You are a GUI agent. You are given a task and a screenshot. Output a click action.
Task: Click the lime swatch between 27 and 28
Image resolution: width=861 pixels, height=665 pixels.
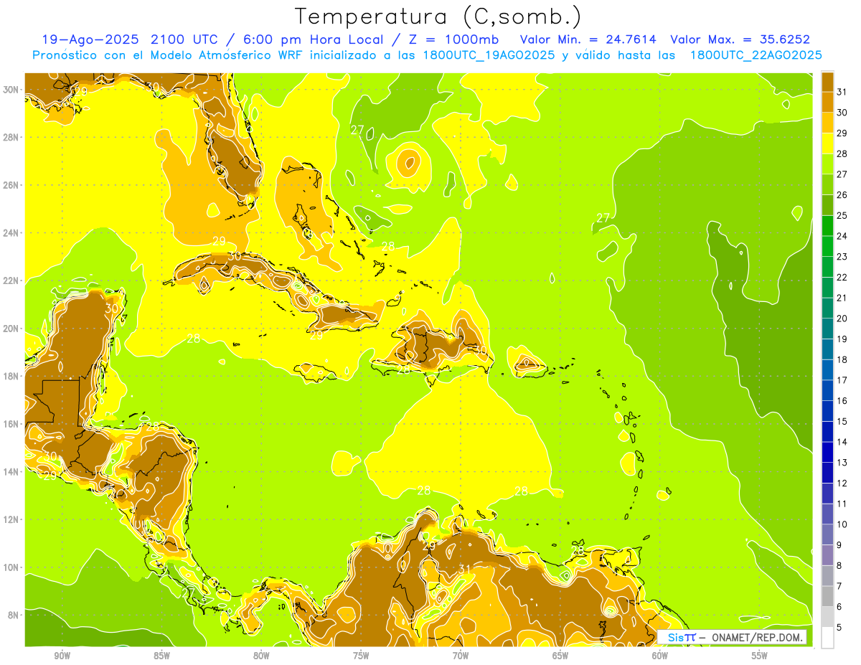(827, 164)
